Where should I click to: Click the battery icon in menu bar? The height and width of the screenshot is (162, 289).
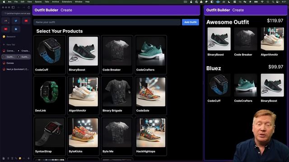coord(256,2)
